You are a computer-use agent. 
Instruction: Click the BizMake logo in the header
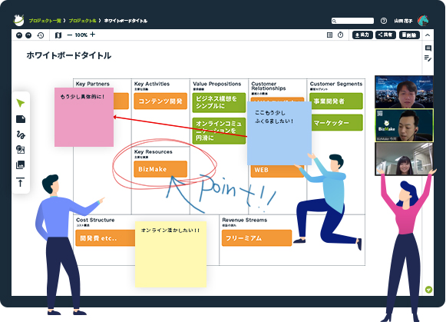point(18,20)
